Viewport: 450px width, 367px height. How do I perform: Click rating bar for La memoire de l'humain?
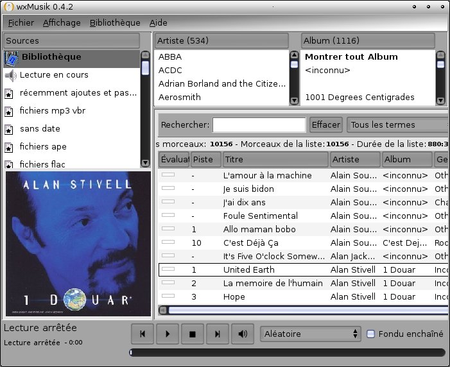(168, 282)
